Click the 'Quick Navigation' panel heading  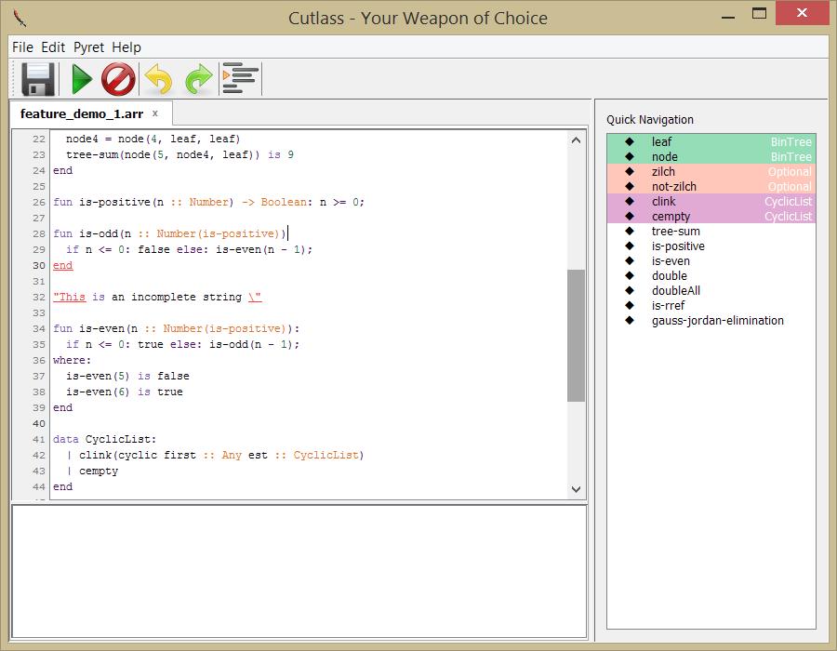650,120
